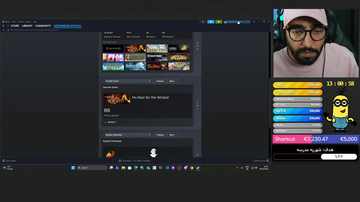Open the Awards Showcase type dropdown
This screenshot has height=202, width=360.
tap(128, 135)
